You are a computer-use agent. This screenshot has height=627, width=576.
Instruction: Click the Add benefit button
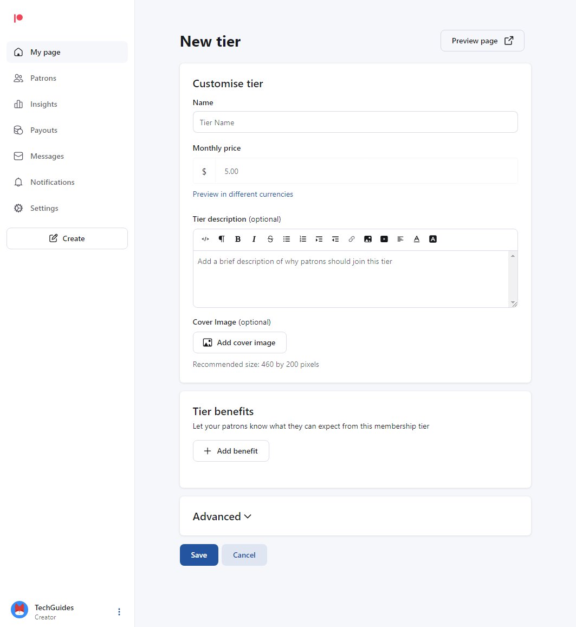[231, 451]
